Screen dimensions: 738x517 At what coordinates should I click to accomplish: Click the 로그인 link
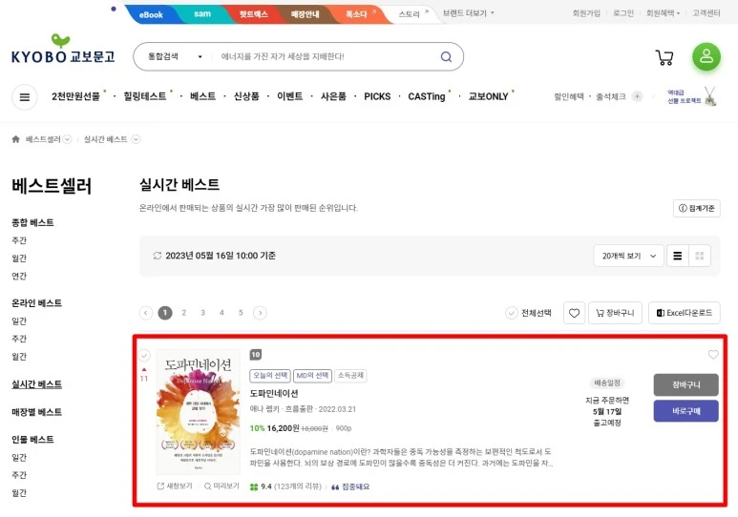(x=623, y=13)
